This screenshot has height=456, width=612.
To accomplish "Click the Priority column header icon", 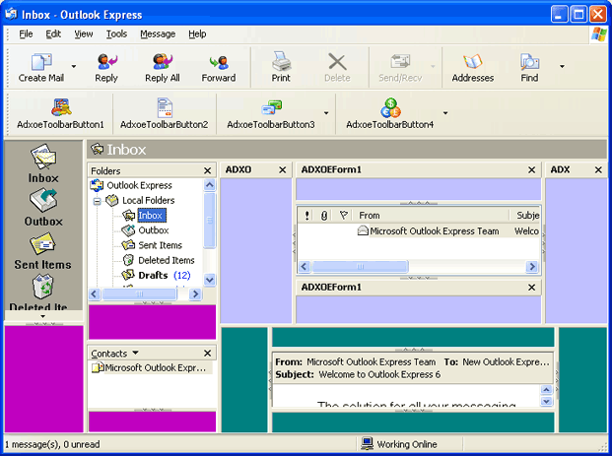I will pos(307,216).
